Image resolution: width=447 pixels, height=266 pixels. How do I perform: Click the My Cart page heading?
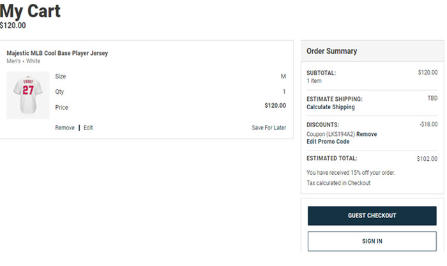pyautogui.click(x=31, y=11)
